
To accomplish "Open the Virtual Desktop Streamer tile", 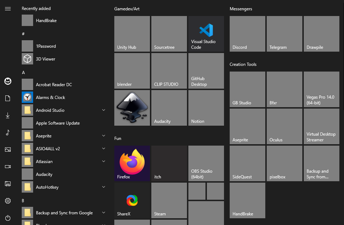I will (322, 126).
